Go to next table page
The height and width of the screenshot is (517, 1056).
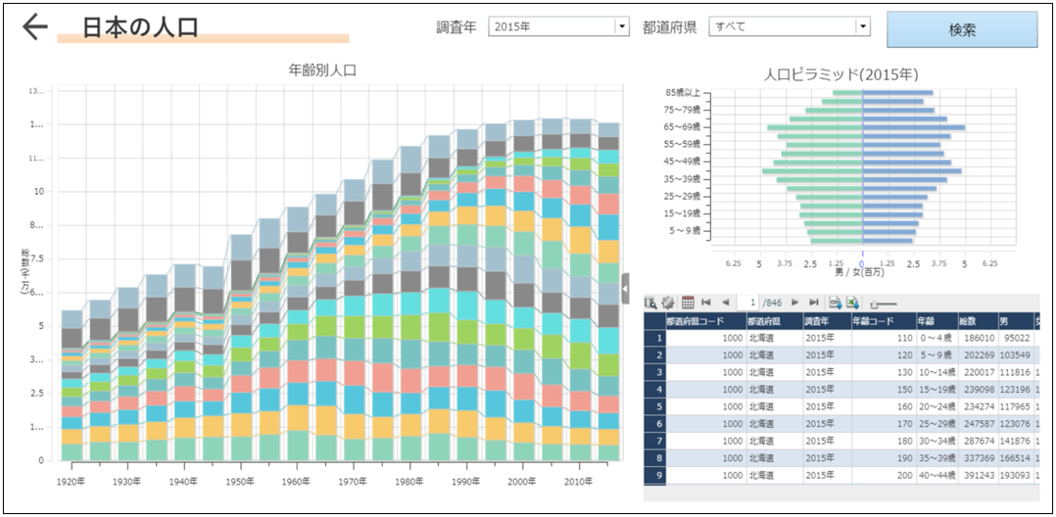pos(795,303)
